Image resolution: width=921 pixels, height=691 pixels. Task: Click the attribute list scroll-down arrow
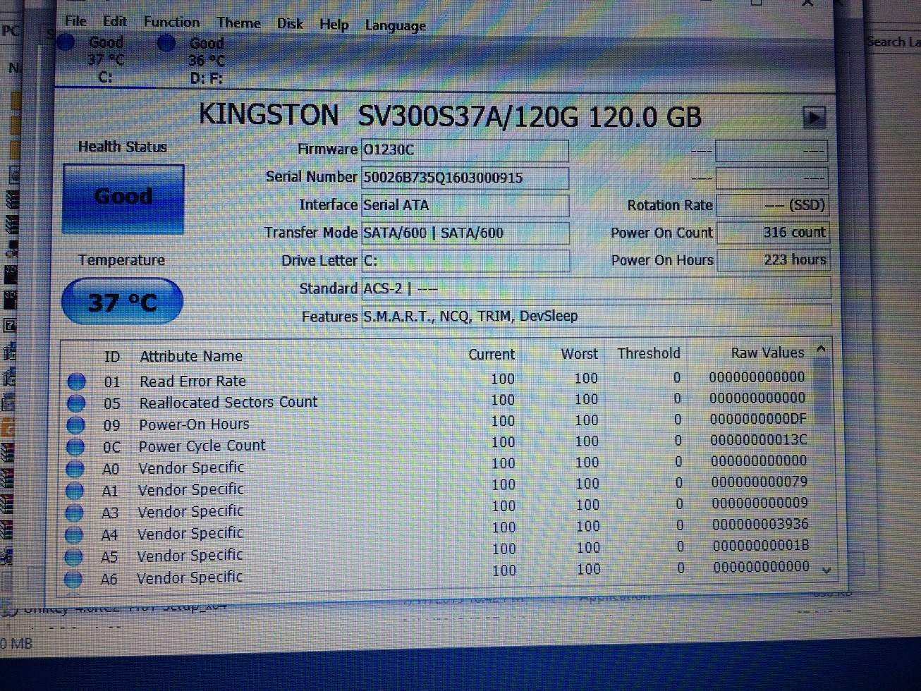(827, 570)
